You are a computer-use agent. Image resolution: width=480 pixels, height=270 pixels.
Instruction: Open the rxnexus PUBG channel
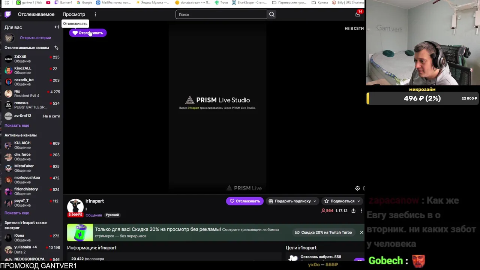32,105
